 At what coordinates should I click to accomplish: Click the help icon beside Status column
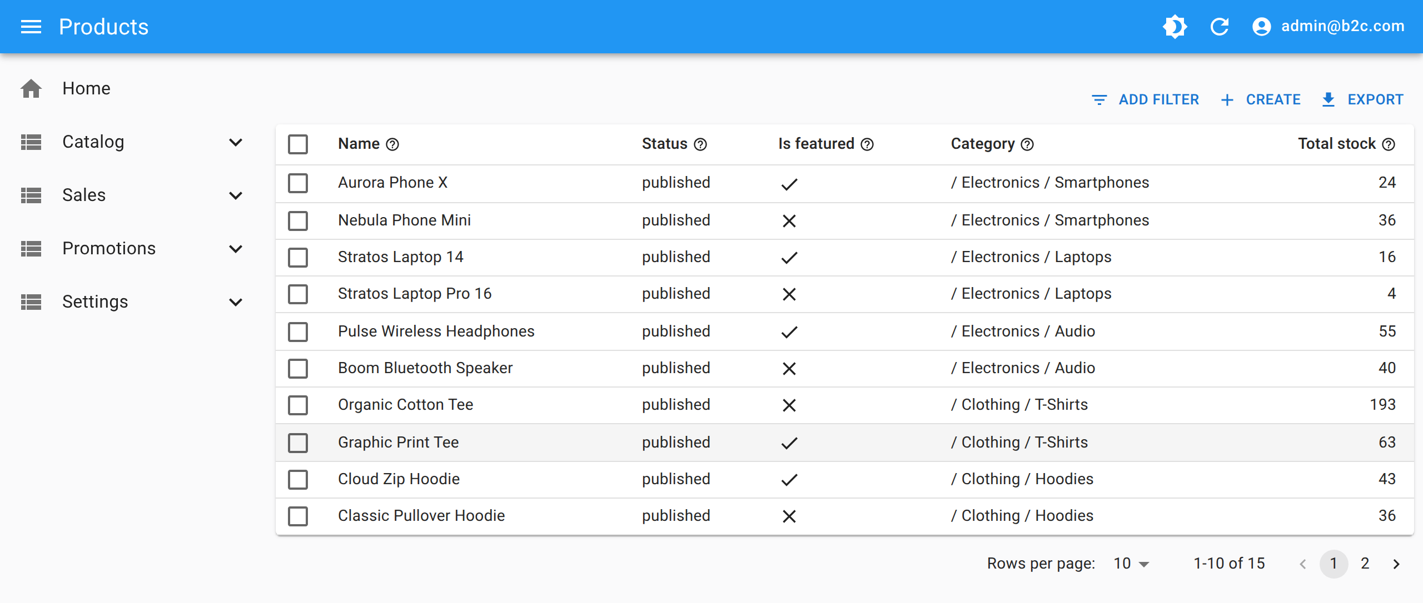point(700,144)
